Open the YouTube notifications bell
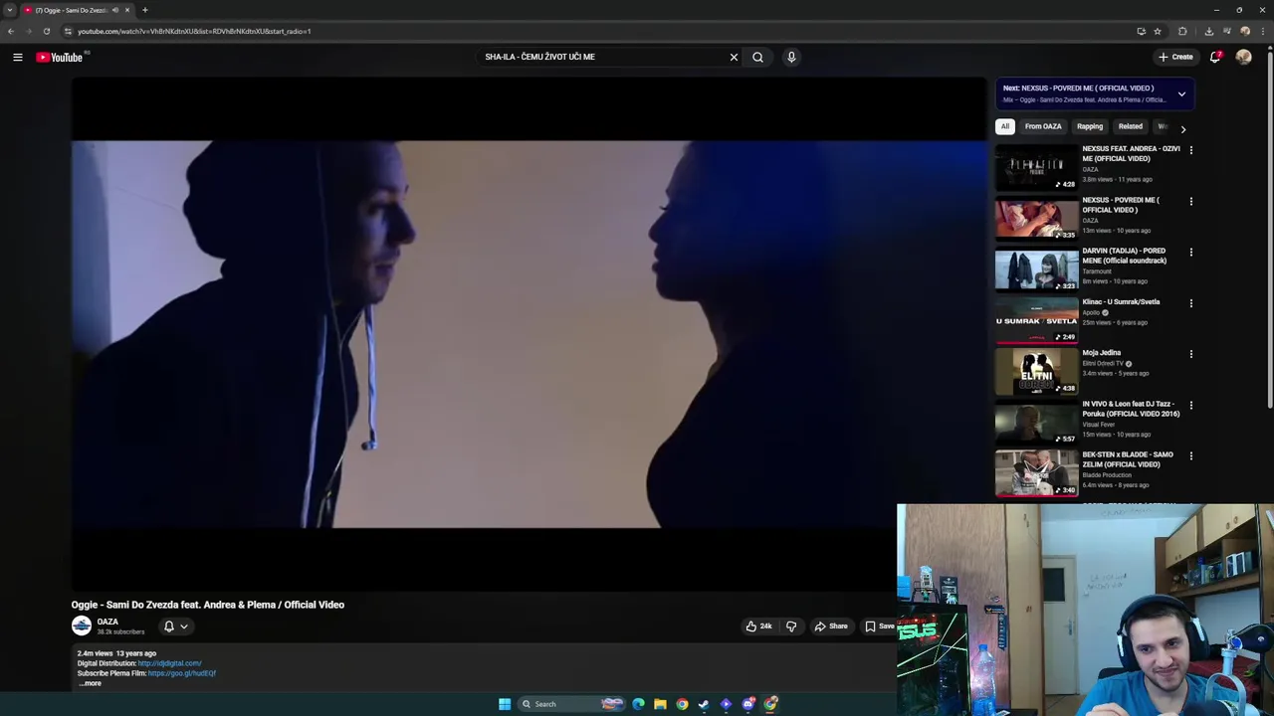Image resolution: width=1274 pixels, height=716 pixels. pyautogui.click(x=1215, y=58)
